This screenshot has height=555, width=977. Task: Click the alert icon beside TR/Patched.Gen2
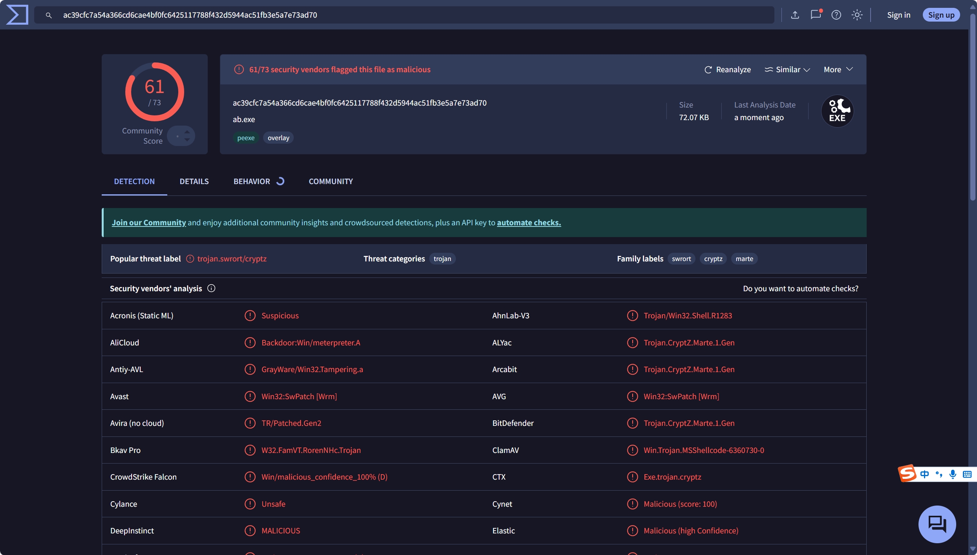tap(250, 423)
